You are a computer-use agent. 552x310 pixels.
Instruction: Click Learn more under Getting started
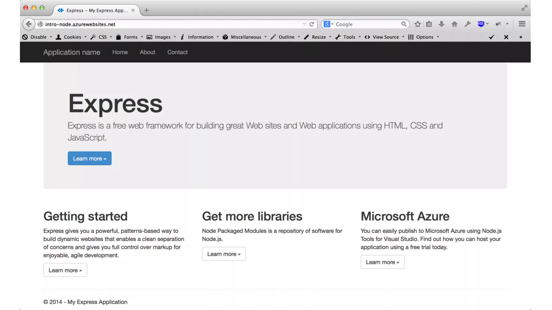click(x=65, y=270)
